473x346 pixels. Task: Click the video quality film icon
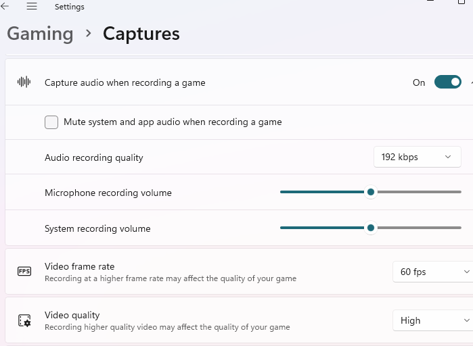coord(24,320)
